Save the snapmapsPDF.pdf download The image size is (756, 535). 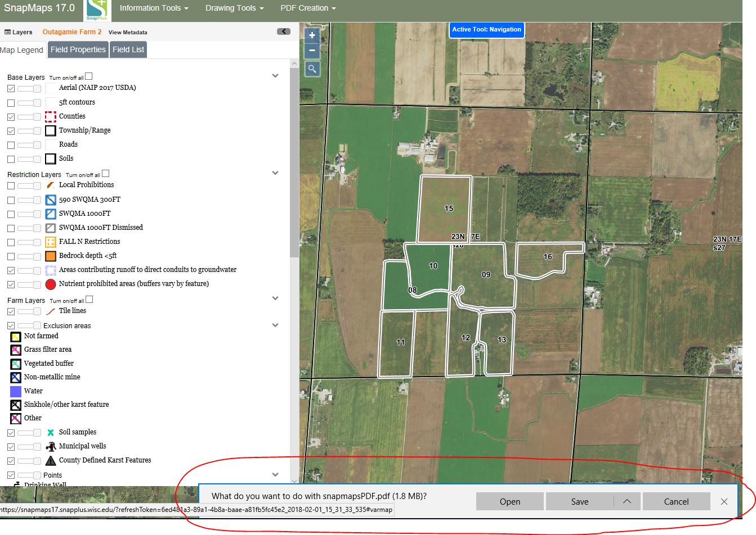(x=580, y=502)
